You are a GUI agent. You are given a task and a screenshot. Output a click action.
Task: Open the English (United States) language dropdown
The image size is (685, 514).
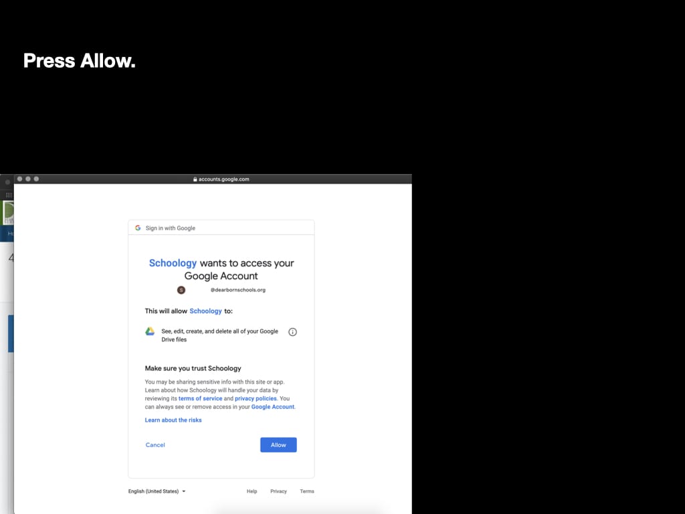[157, 491]
